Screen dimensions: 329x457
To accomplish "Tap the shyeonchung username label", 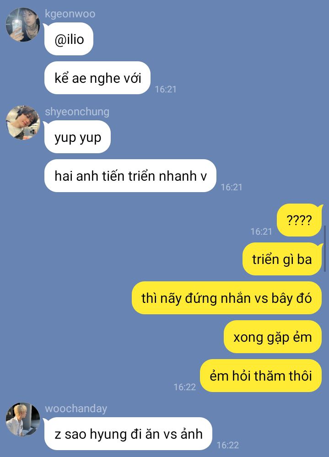I will pos(77,112).
